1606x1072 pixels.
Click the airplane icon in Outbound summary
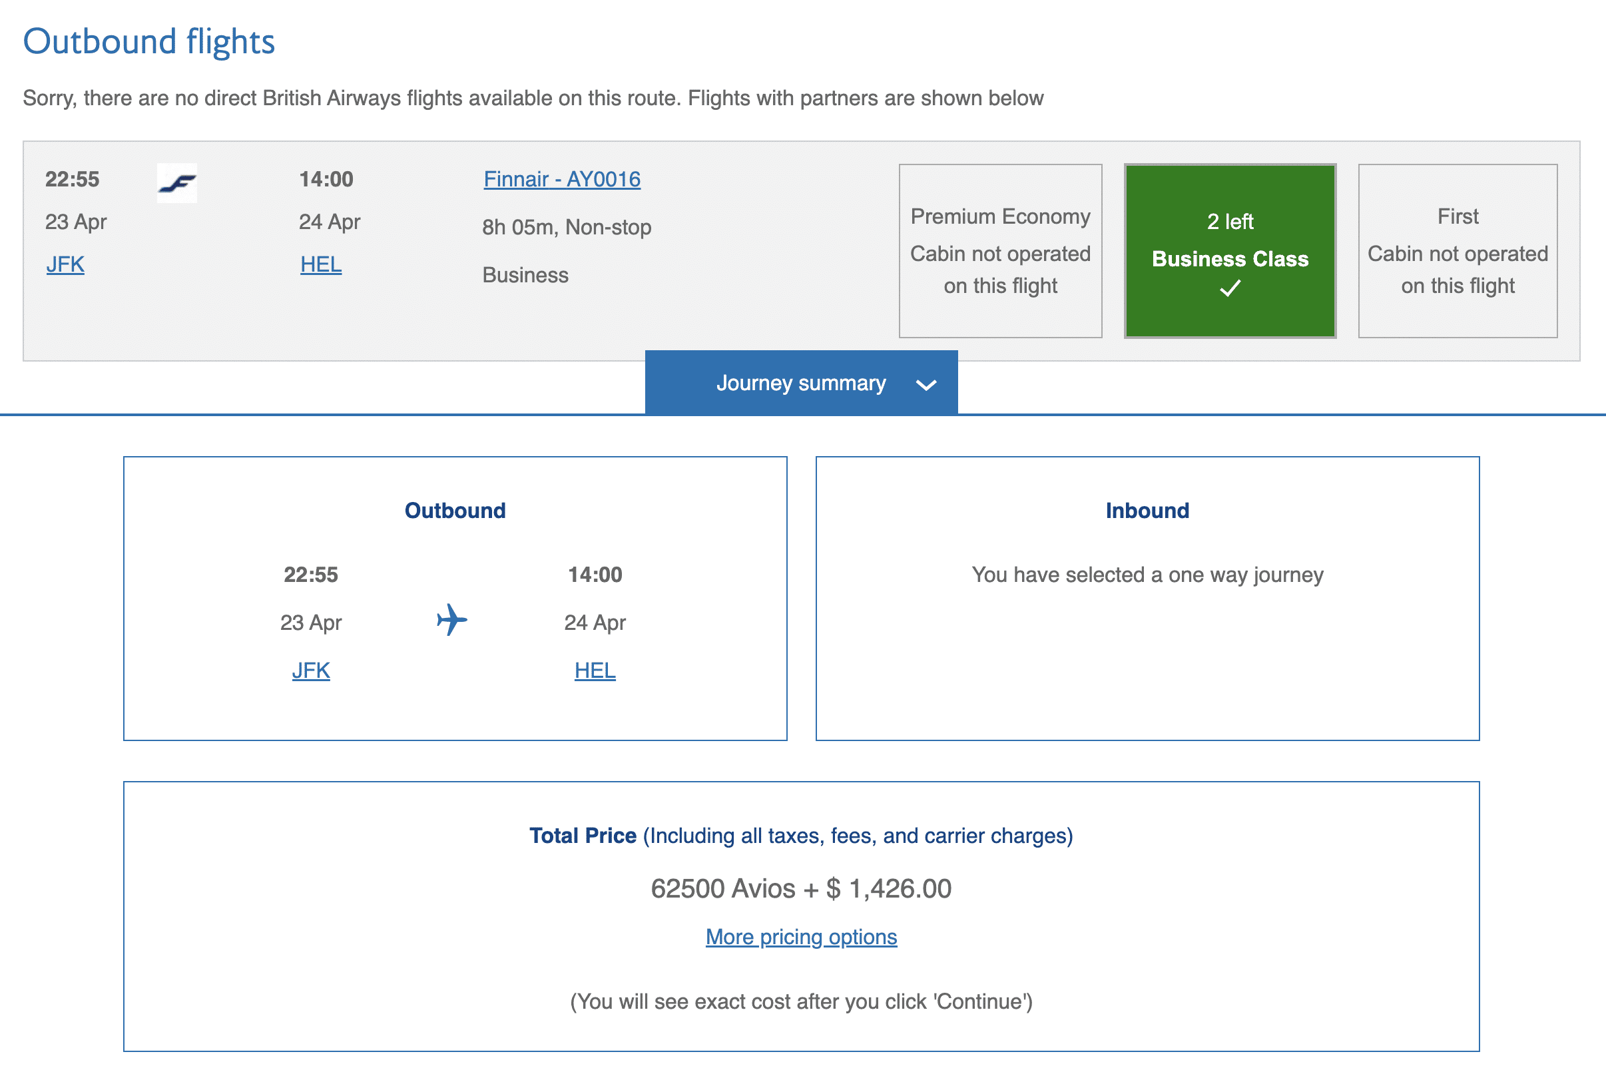[x=452, y=619]
